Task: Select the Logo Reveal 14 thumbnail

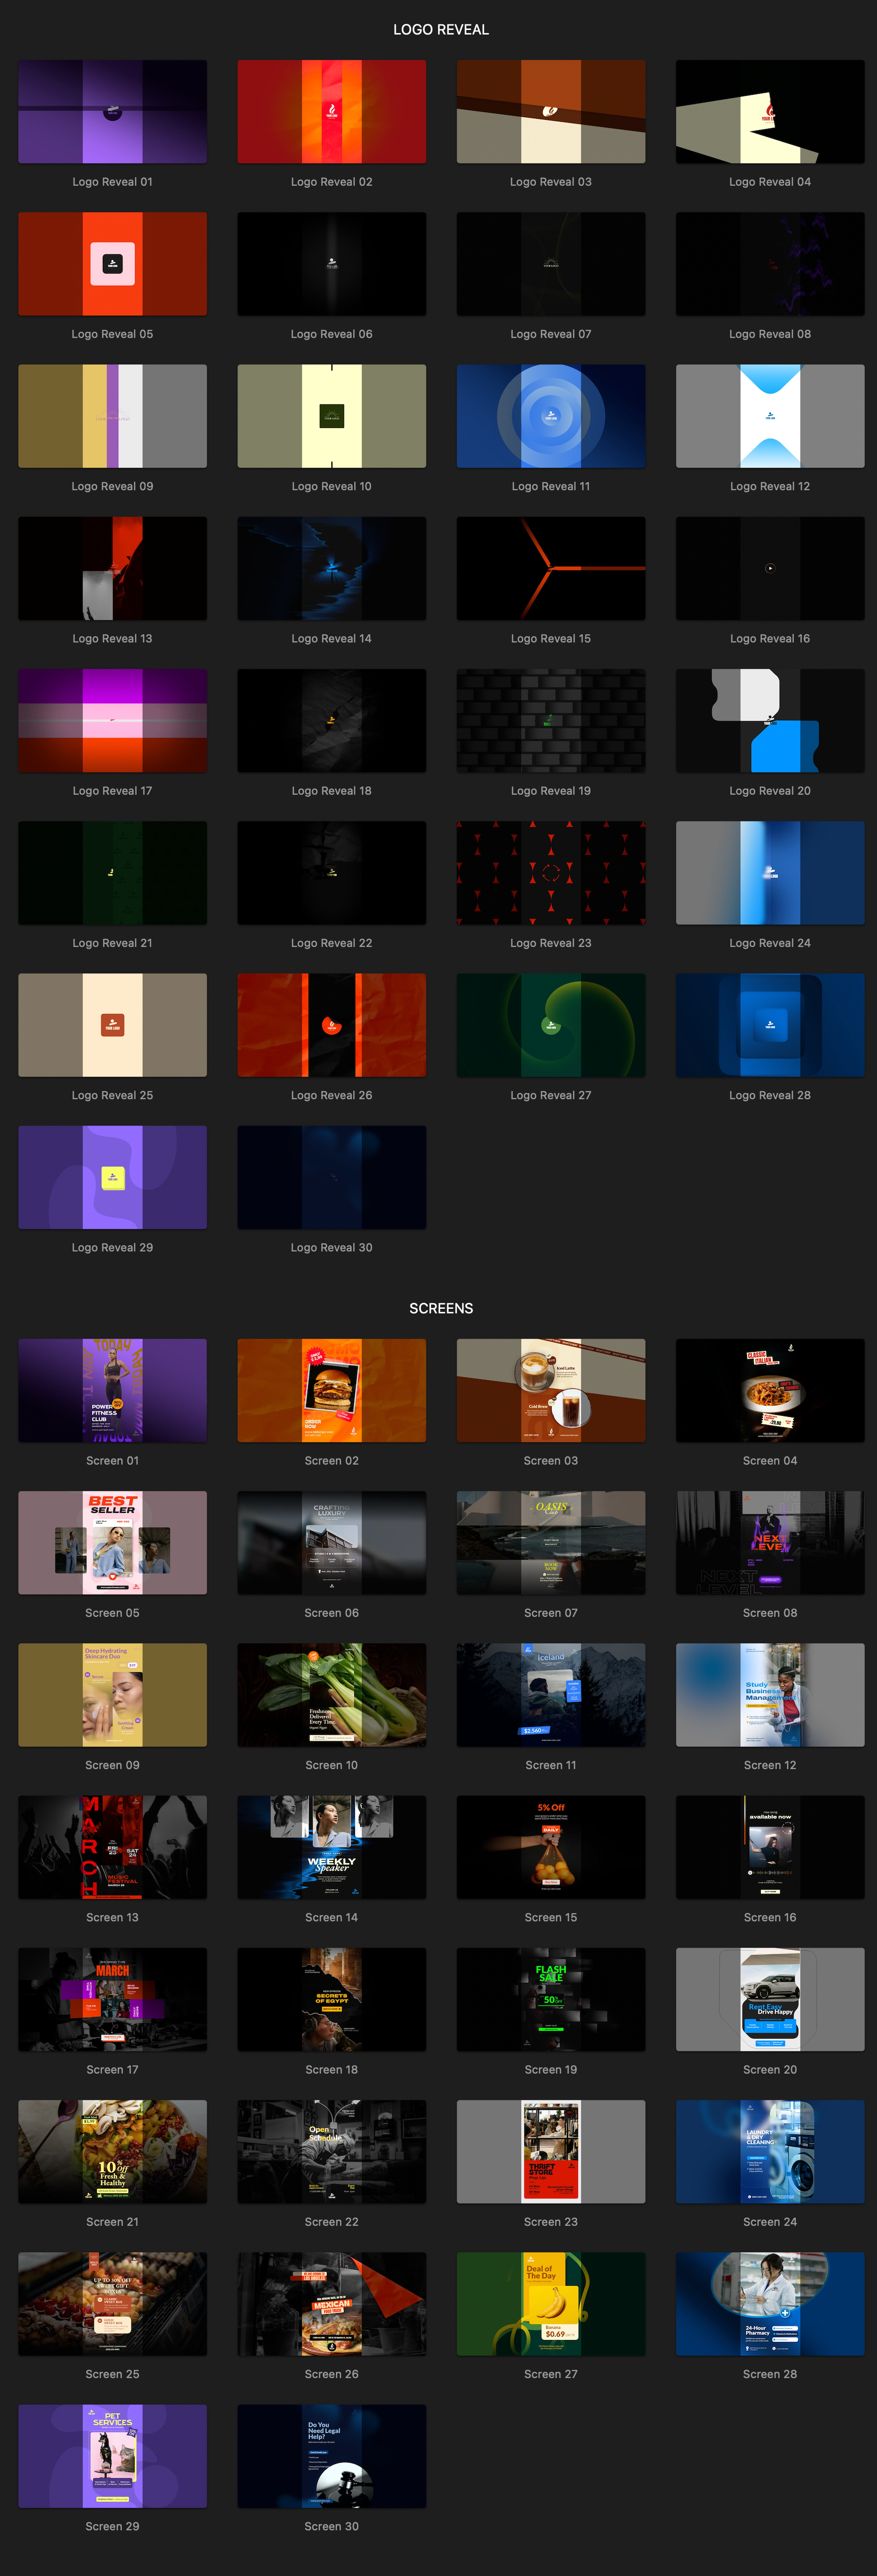Action: click(331, 568)
